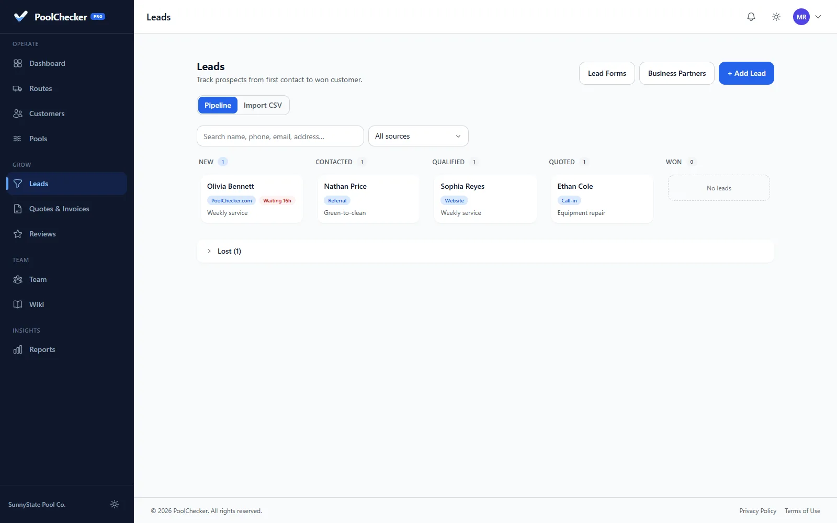Click the QUALIFIED column header
837x523 pixels.
pos(448,162)
